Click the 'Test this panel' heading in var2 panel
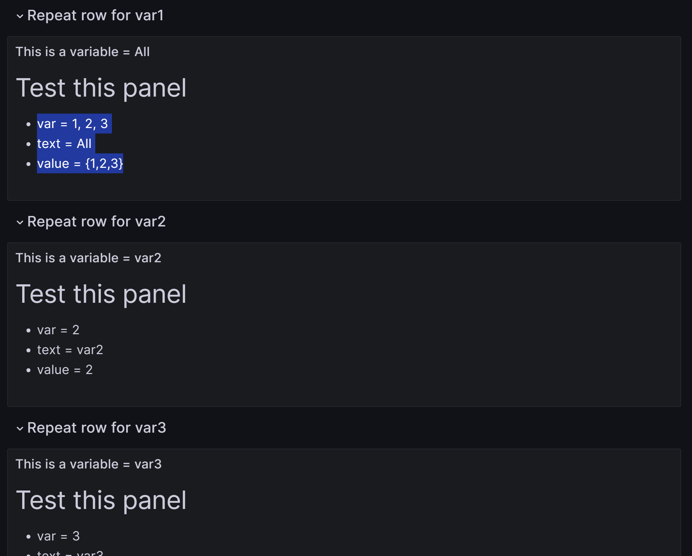Screen dimensions: 692x556 pos(102,293)
